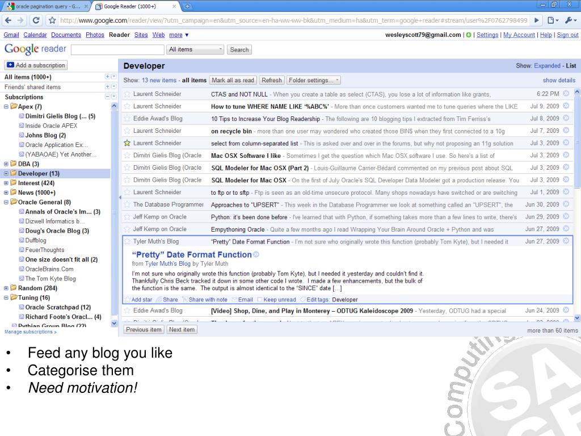Toggle the Keep unread checkbox
This screenshot has height=436, width=581.
click(260, 300)
